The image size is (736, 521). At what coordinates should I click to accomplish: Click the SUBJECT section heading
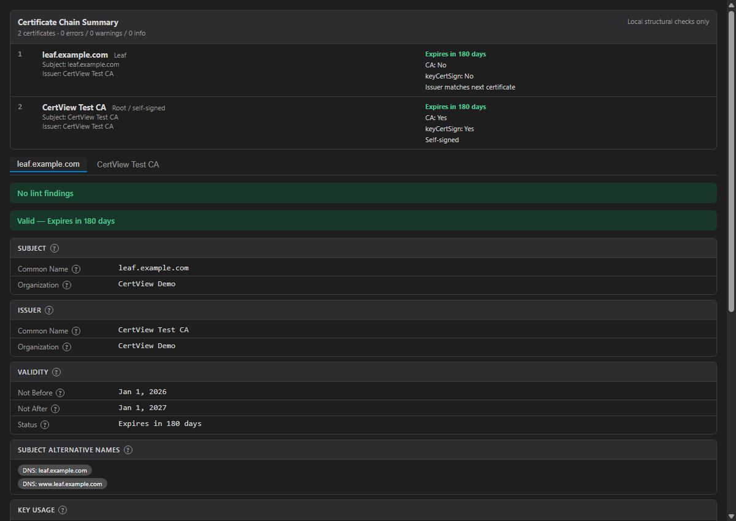click(x=32, y=248)
